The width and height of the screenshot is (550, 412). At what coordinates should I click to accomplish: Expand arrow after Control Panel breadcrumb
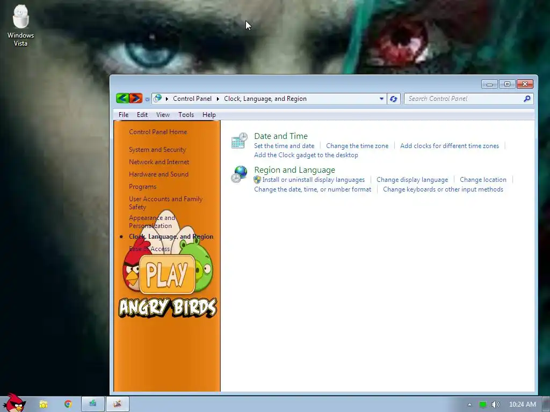pos(218,99)
